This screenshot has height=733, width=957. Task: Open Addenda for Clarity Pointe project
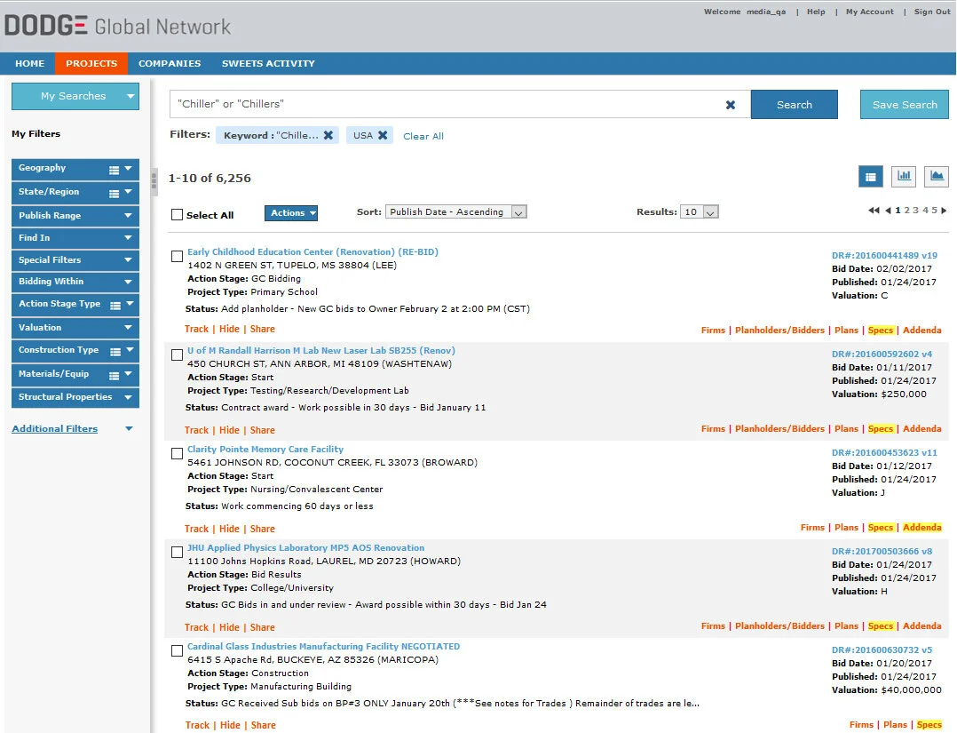(x=921, y=528)
